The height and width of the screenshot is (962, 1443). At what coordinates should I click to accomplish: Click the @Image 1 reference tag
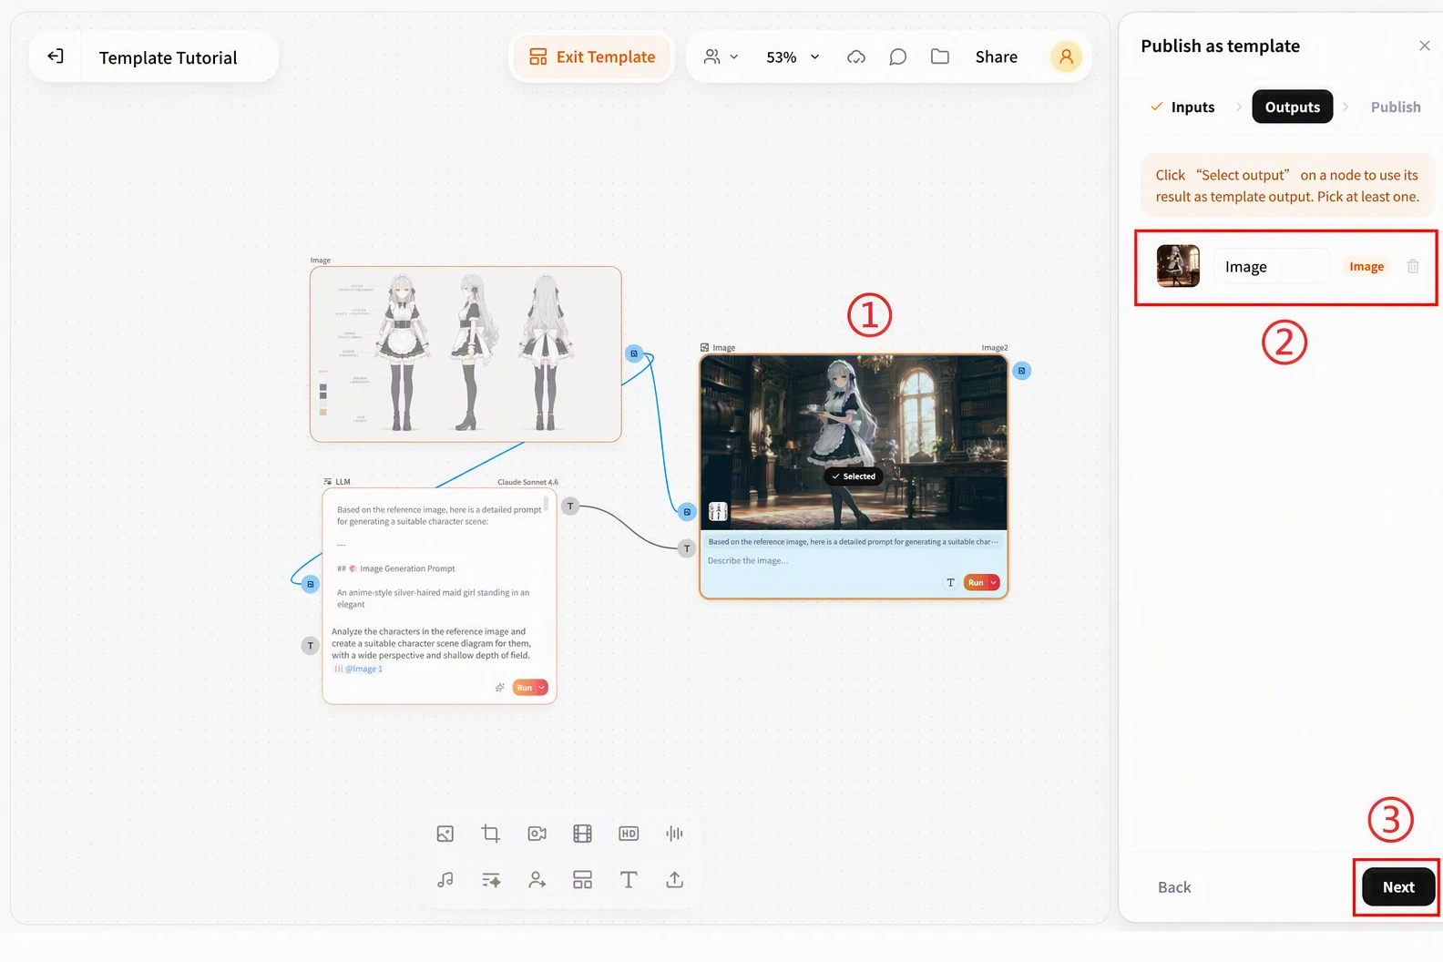pos(359,669)
